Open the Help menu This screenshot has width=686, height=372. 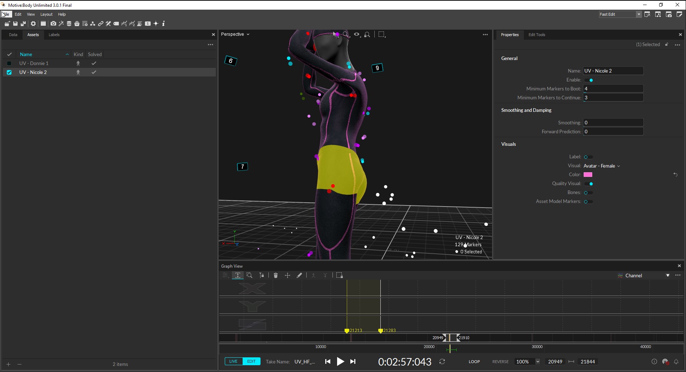point(62,14)
